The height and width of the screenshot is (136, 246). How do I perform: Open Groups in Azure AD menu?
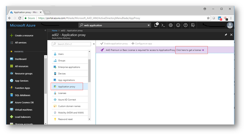coord(70,61)
